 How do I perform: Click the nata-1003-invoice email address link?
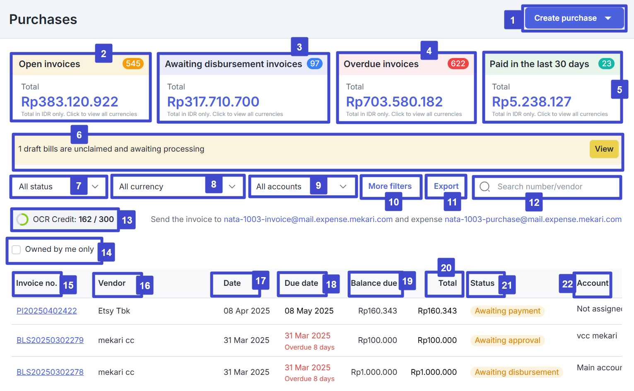(308, 220)
